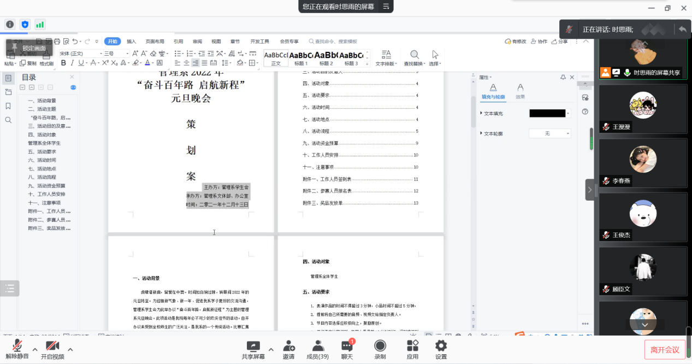The width and height of the screenshot is (692, 364).
Task: Click the Bold formatting icon in ribbon
Action: pos(63,63)
